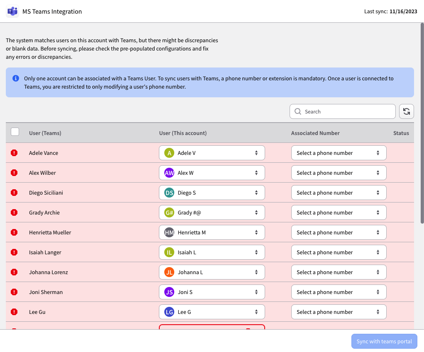Image resolution: width=424 pixels, height=352 pixels.
Task: Click the vertical scrollbar thumb
Action: pos(422,123)
